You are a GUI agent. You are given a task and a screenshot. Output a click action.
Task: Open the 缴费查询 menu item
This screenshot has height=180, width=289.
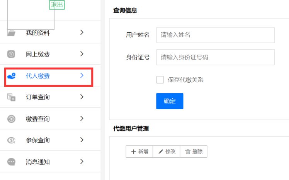38,119
